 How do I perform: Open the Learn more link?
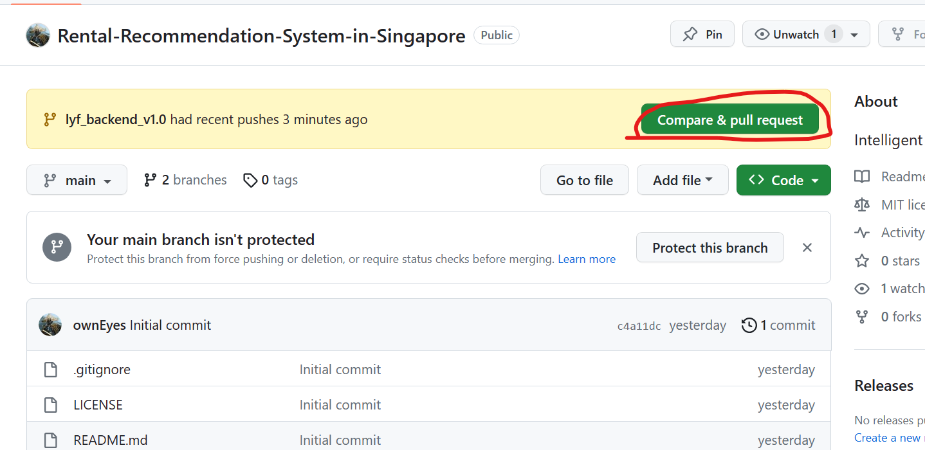pos(587,259)
